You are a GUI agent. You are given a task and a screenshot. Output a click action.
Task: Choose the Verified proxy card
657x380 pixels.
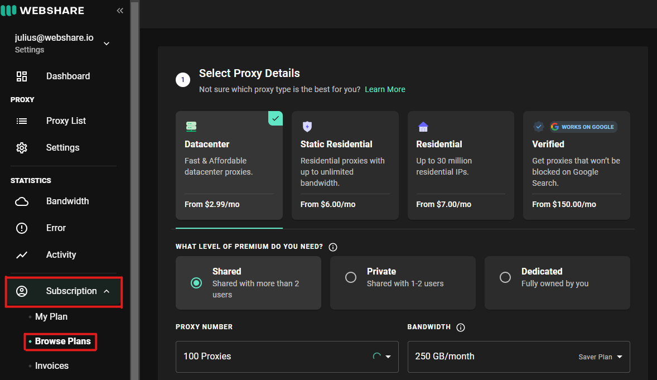pyautogui.click(x=577, y=165)
